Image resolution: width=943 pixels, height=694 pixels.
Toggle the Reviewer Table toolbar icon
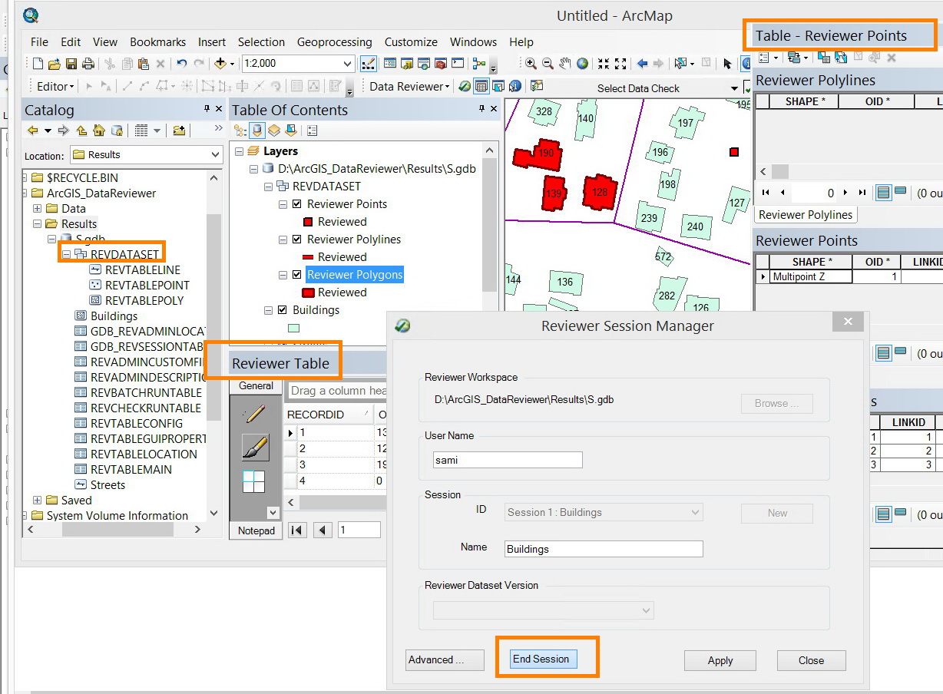coord(481,87)
